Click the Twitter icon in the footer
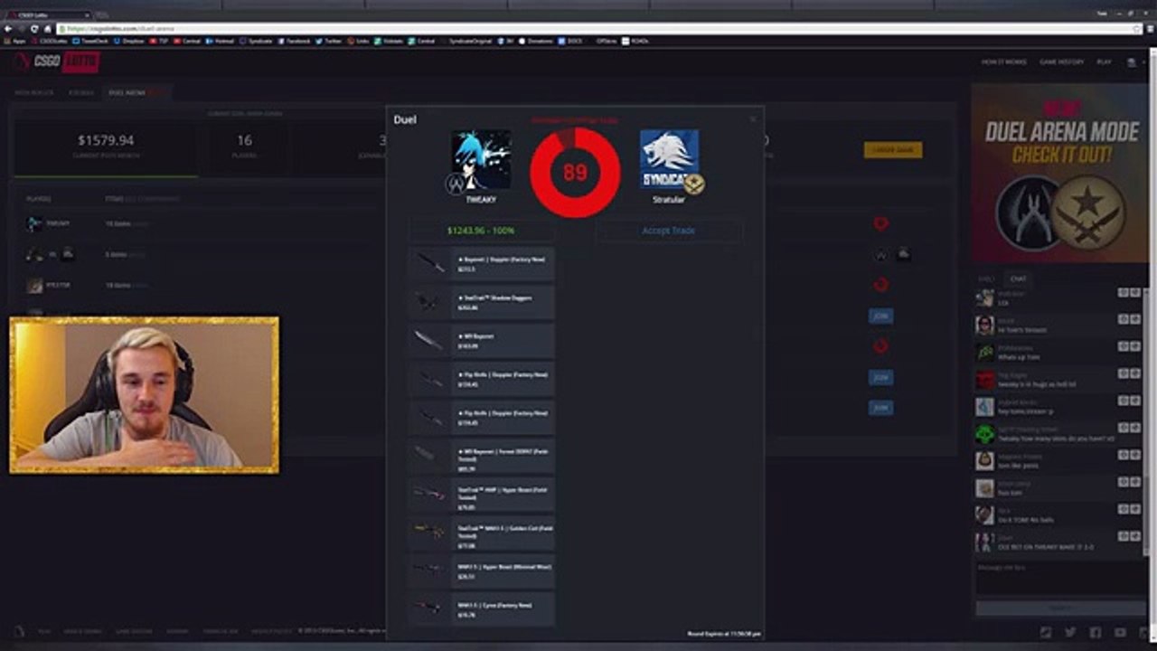The image size is (1157, 651). [1070, 632]
